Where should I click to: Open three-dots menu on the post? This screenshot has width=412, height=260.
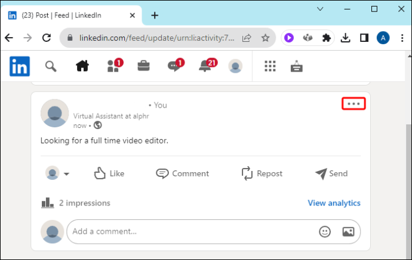[x=353, y=103]
